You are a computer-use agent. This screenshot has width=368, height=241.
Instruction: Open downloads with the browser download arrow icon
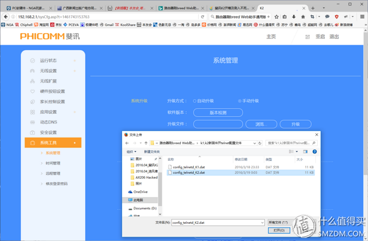(x=294, y=17)
